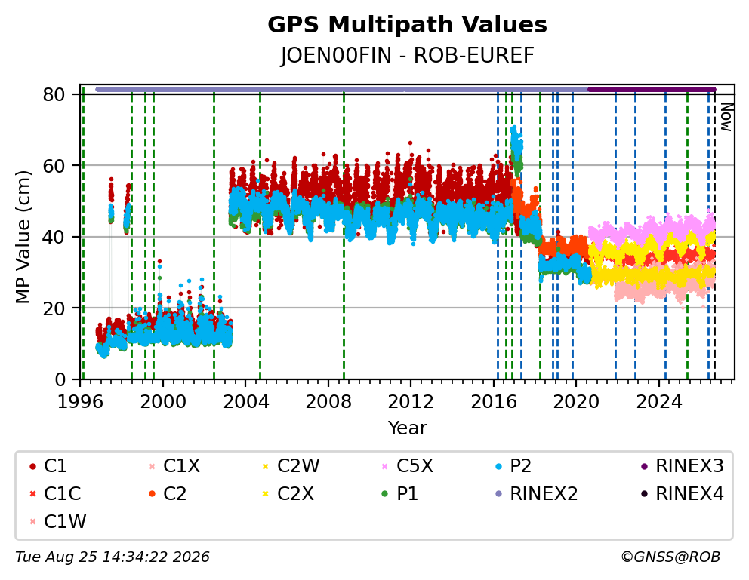749x580 pixels.
Task: Select the RINEX3 legend entry
Action: point(683,466)
